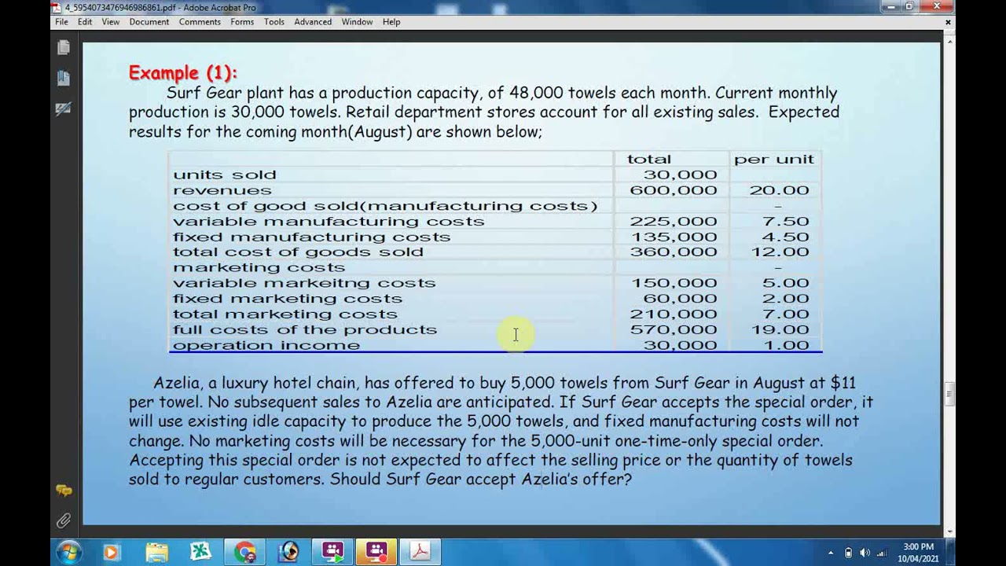The width and height of the screenshot is (1006, 566).
Task: Select the 19.00 per unit value
Action: click(779, 329)
